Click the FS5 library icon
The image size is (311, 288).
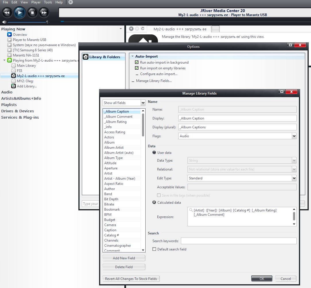(x=13, y=70)
